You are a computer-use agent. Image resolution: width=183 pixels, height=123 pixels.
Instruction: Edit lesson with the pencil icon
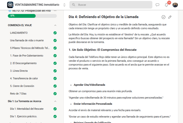coord(170,17)
